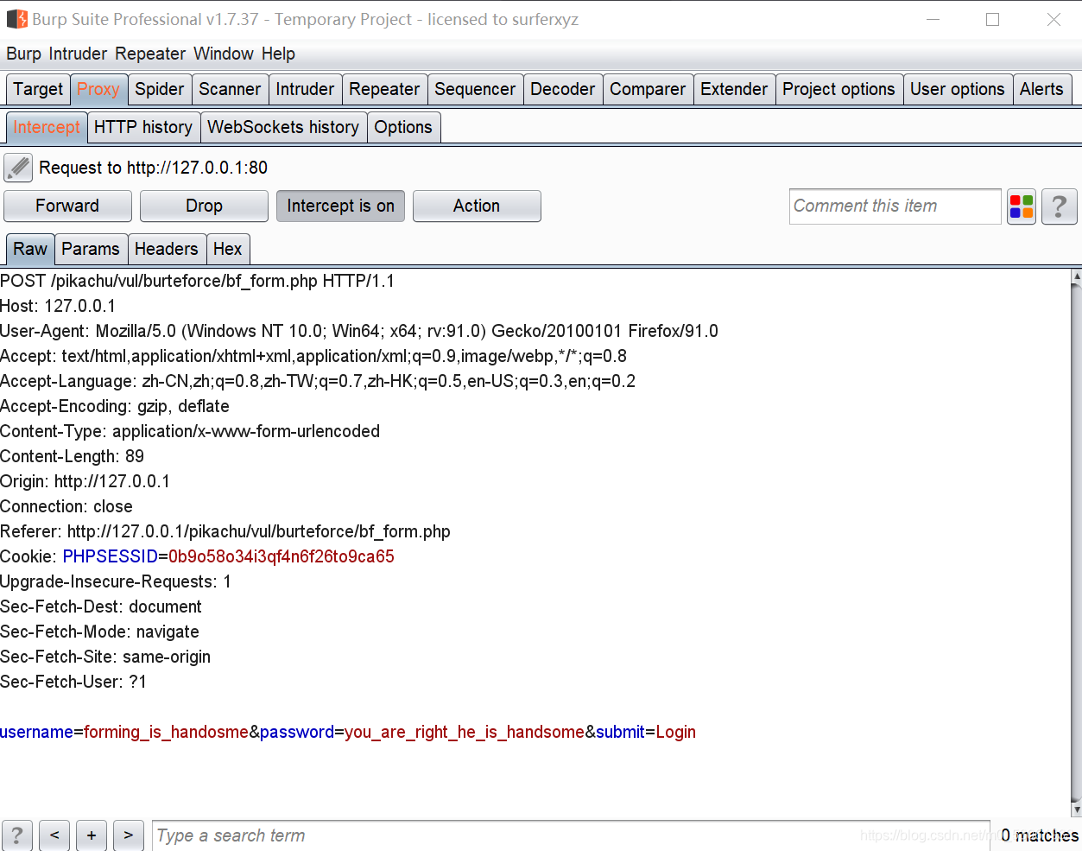
Task: Open the HTTP history sub-tab
Action: point(143,127)
